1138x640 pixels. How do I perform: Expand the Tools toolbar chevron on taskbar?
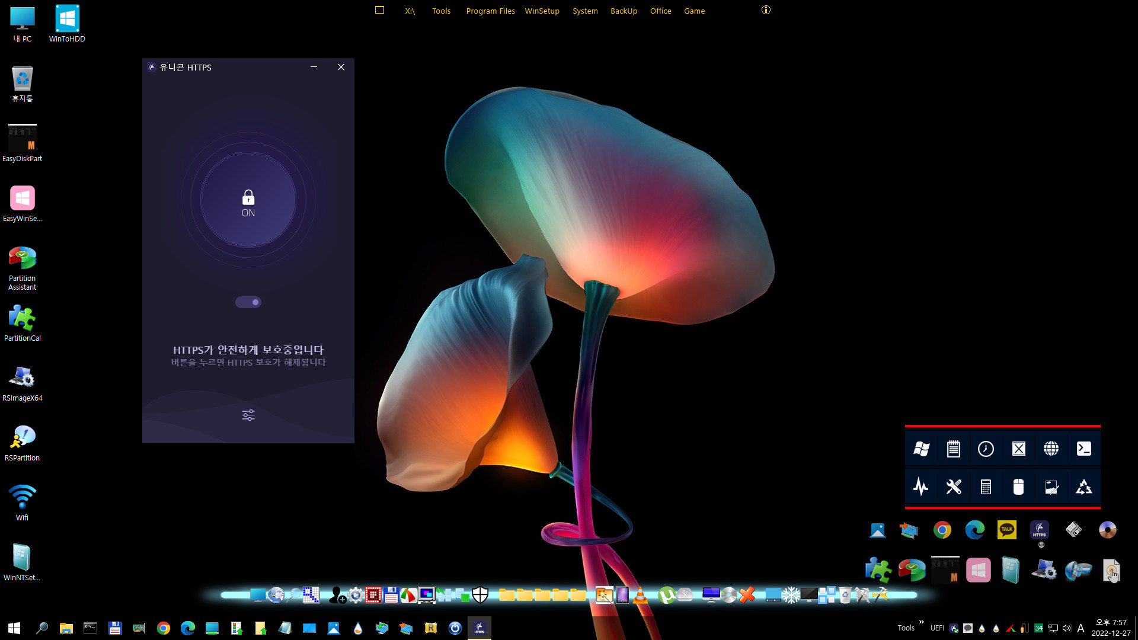tap(921, 622)
